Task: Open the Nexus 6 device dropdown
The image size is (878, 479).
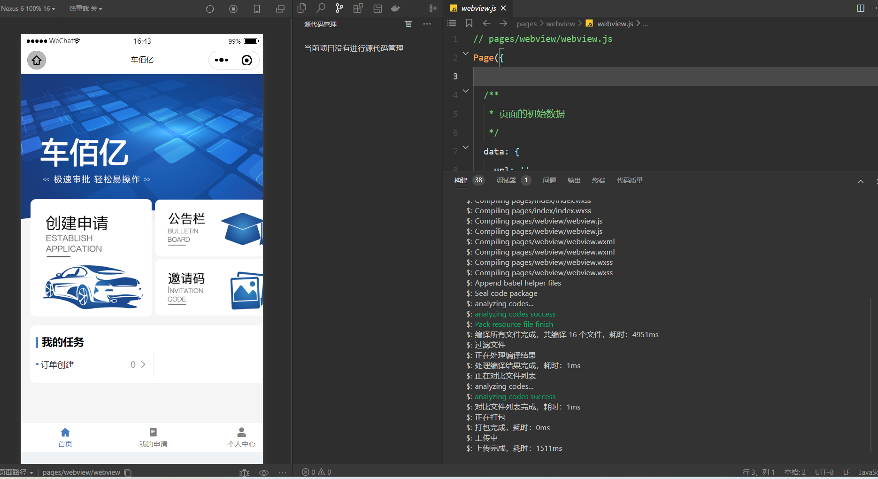Action: [28, 8]
